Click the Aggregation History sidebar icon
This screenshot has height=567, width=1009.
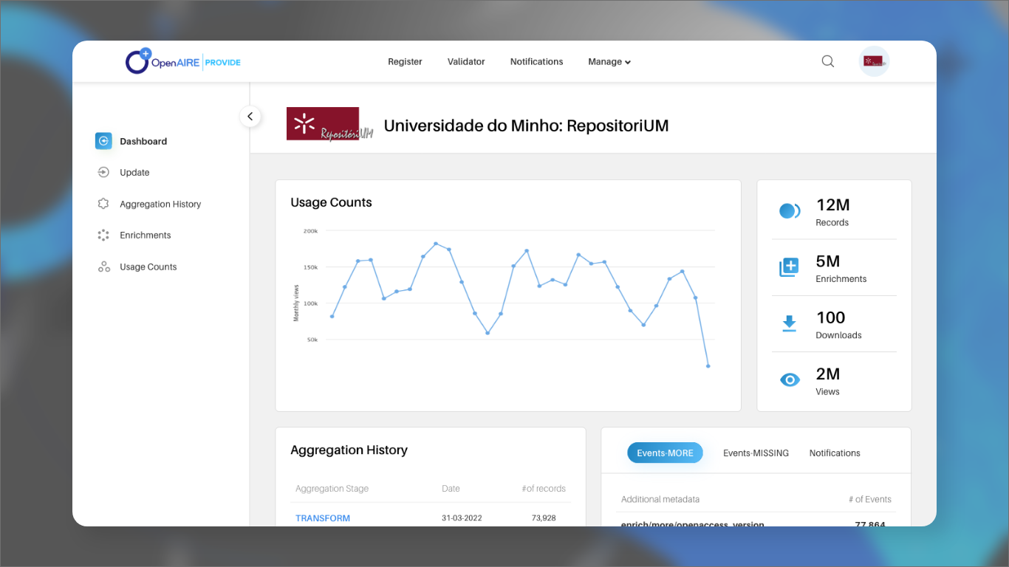pos(103,204)
